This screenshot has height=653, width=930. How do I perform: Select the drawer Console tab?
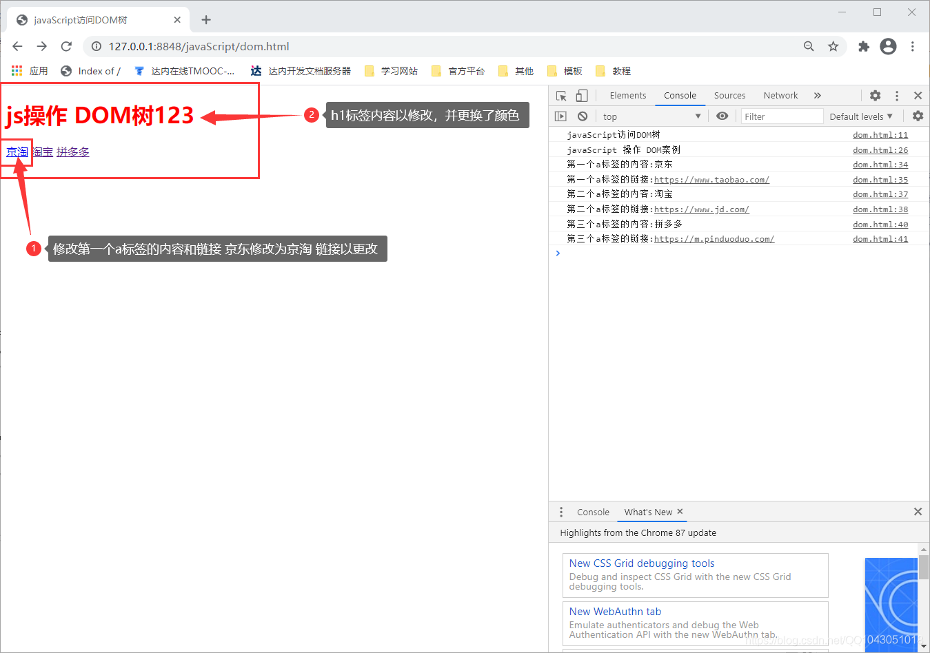[593, 512]
